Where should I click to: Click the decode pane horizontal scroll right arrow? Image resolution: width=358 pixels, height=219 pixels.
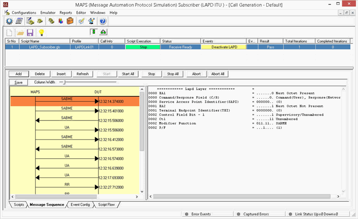[338, 196]
